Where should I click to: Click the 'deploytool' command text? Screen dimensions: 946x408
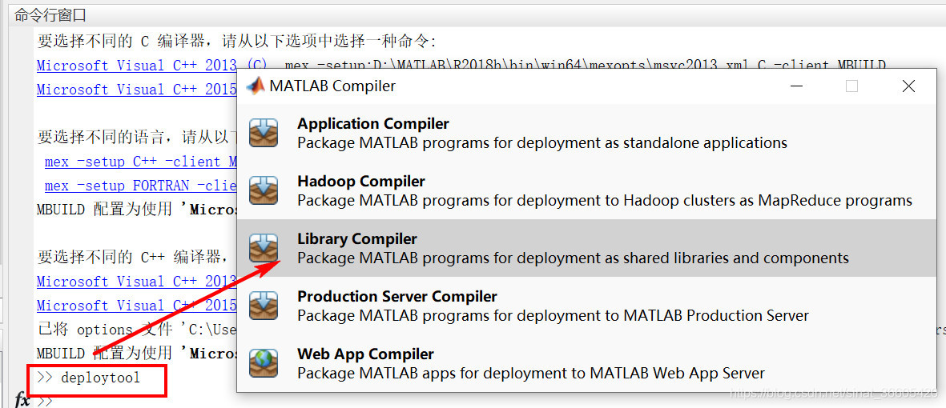[100, 378]
